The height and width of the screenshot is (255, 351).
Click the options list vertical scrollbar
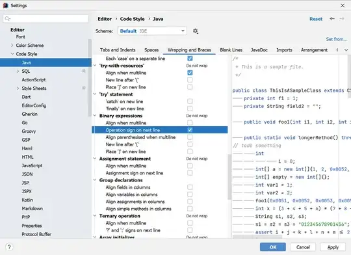point(229,177)
